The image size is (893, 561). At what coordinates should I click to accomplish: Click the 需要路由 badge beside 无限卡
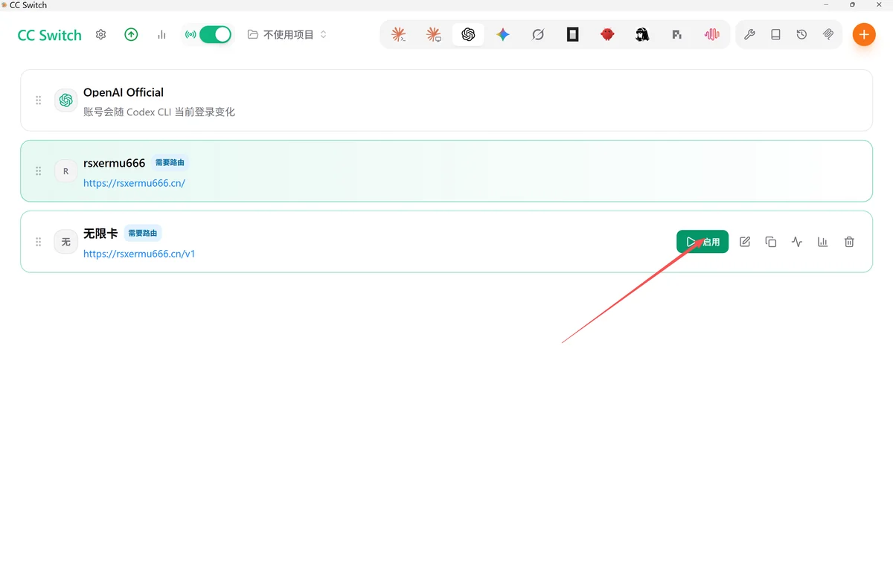[x=143, y=233]
